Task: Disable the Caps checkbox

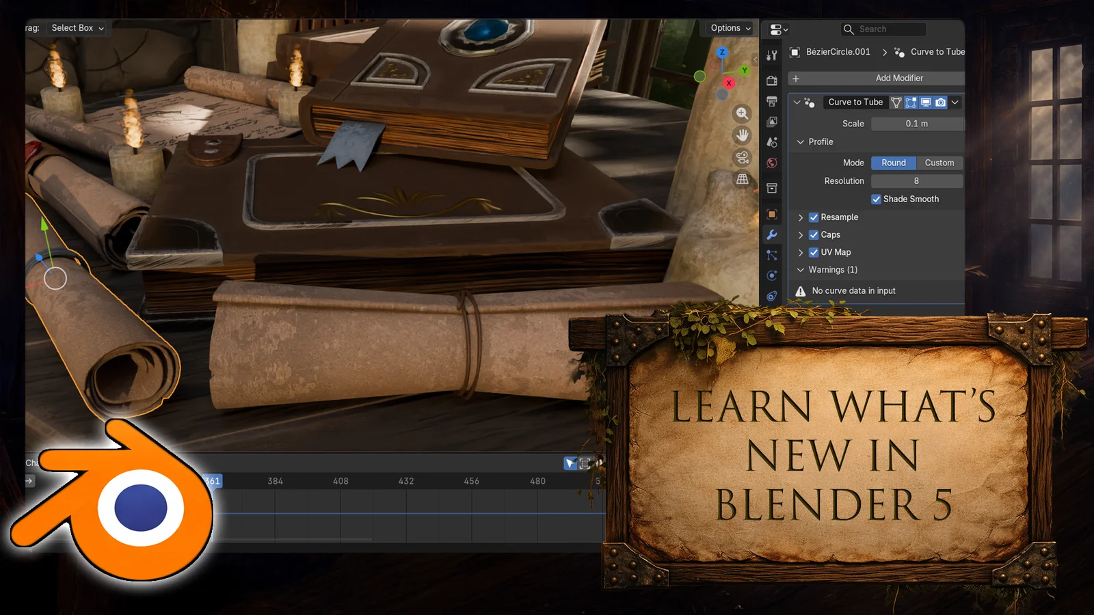Action: tap(814, 234)
